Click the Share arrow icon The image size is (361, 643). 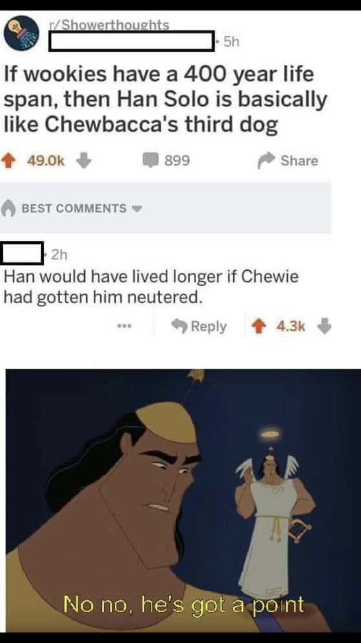(267, 161)
